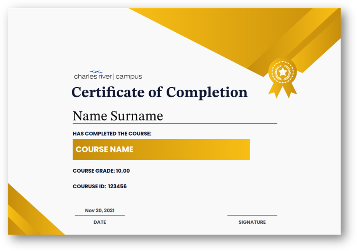Select 'HAS COMPLETED THE COURSE:' label
The height and width of the screenshot is (251, 357).
coord(112,134)
